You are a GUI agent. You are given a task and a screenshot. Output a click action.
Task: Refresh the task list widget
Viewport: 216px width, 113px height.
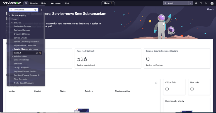[156, 83]
